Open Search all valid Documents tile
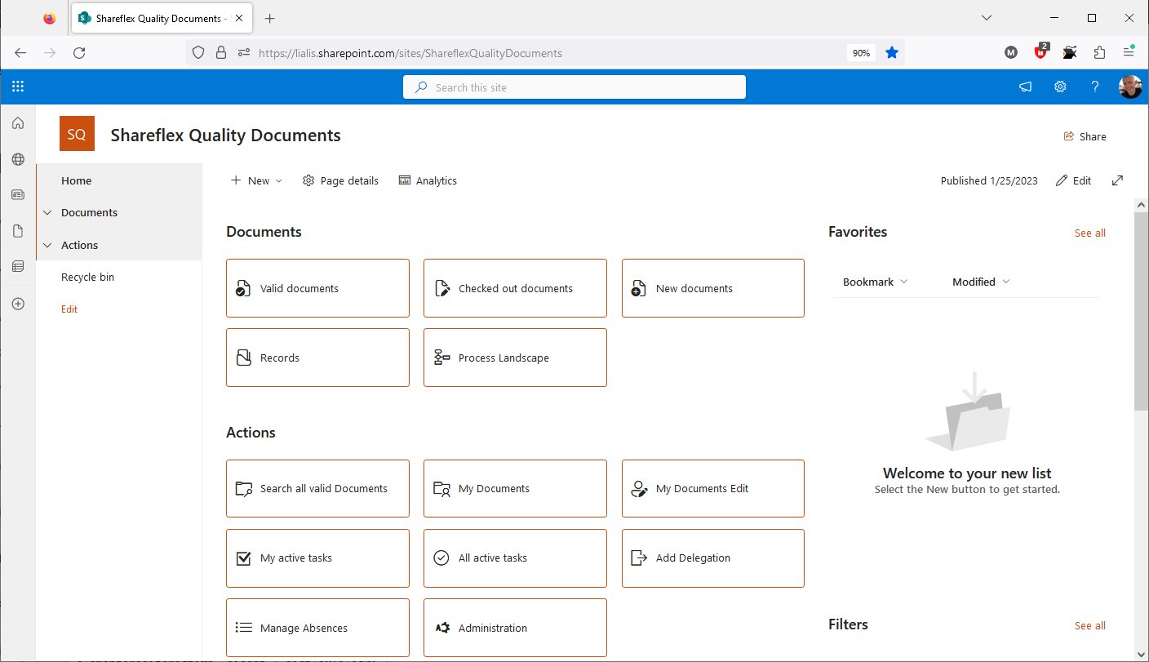This screenshot has width=1149, height=662. point(317,488)
